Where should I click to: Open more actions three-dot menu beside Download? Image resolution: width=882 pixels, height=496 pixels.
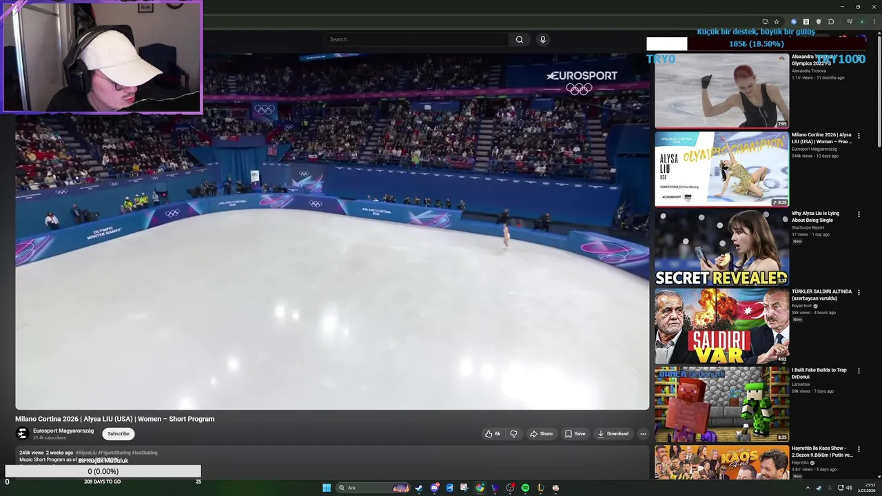643,434
